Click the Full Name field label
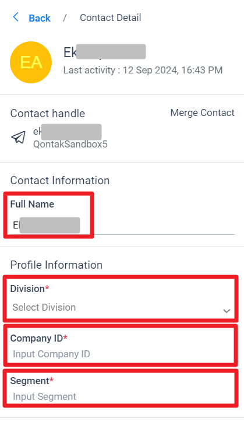 (32, 204)
